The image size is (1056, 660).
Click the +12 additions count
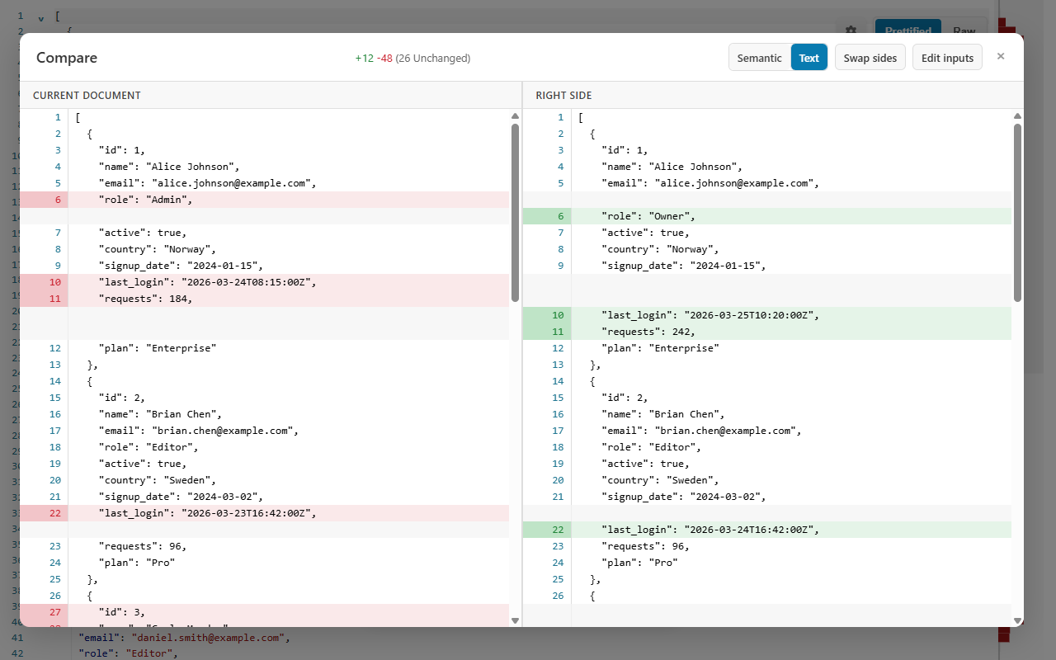(364, 59)
